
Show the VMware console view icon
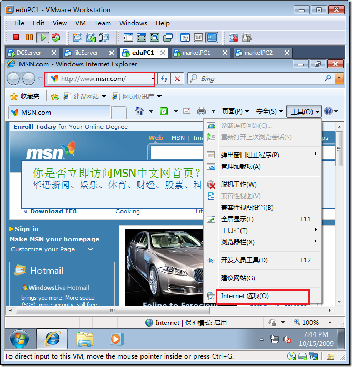tap(212, 37)
